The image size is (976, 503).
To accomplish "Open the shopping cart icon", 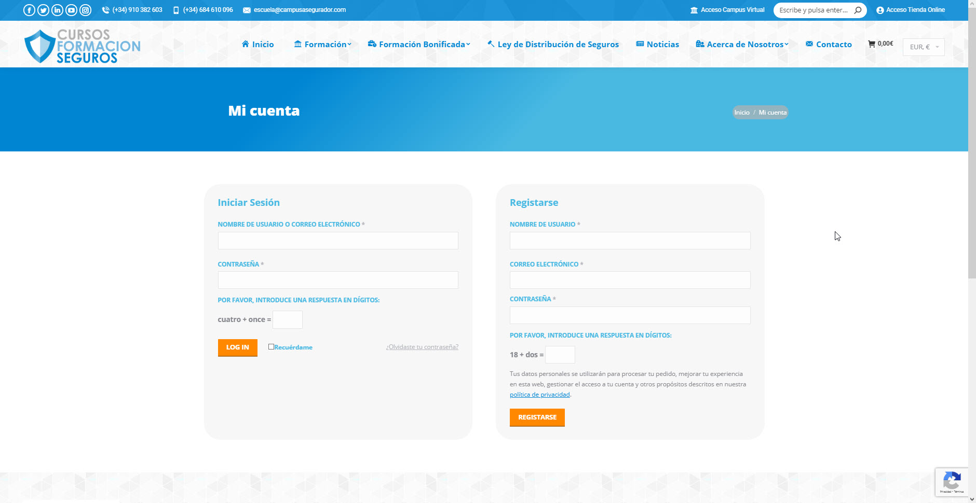I will point(872,44).
